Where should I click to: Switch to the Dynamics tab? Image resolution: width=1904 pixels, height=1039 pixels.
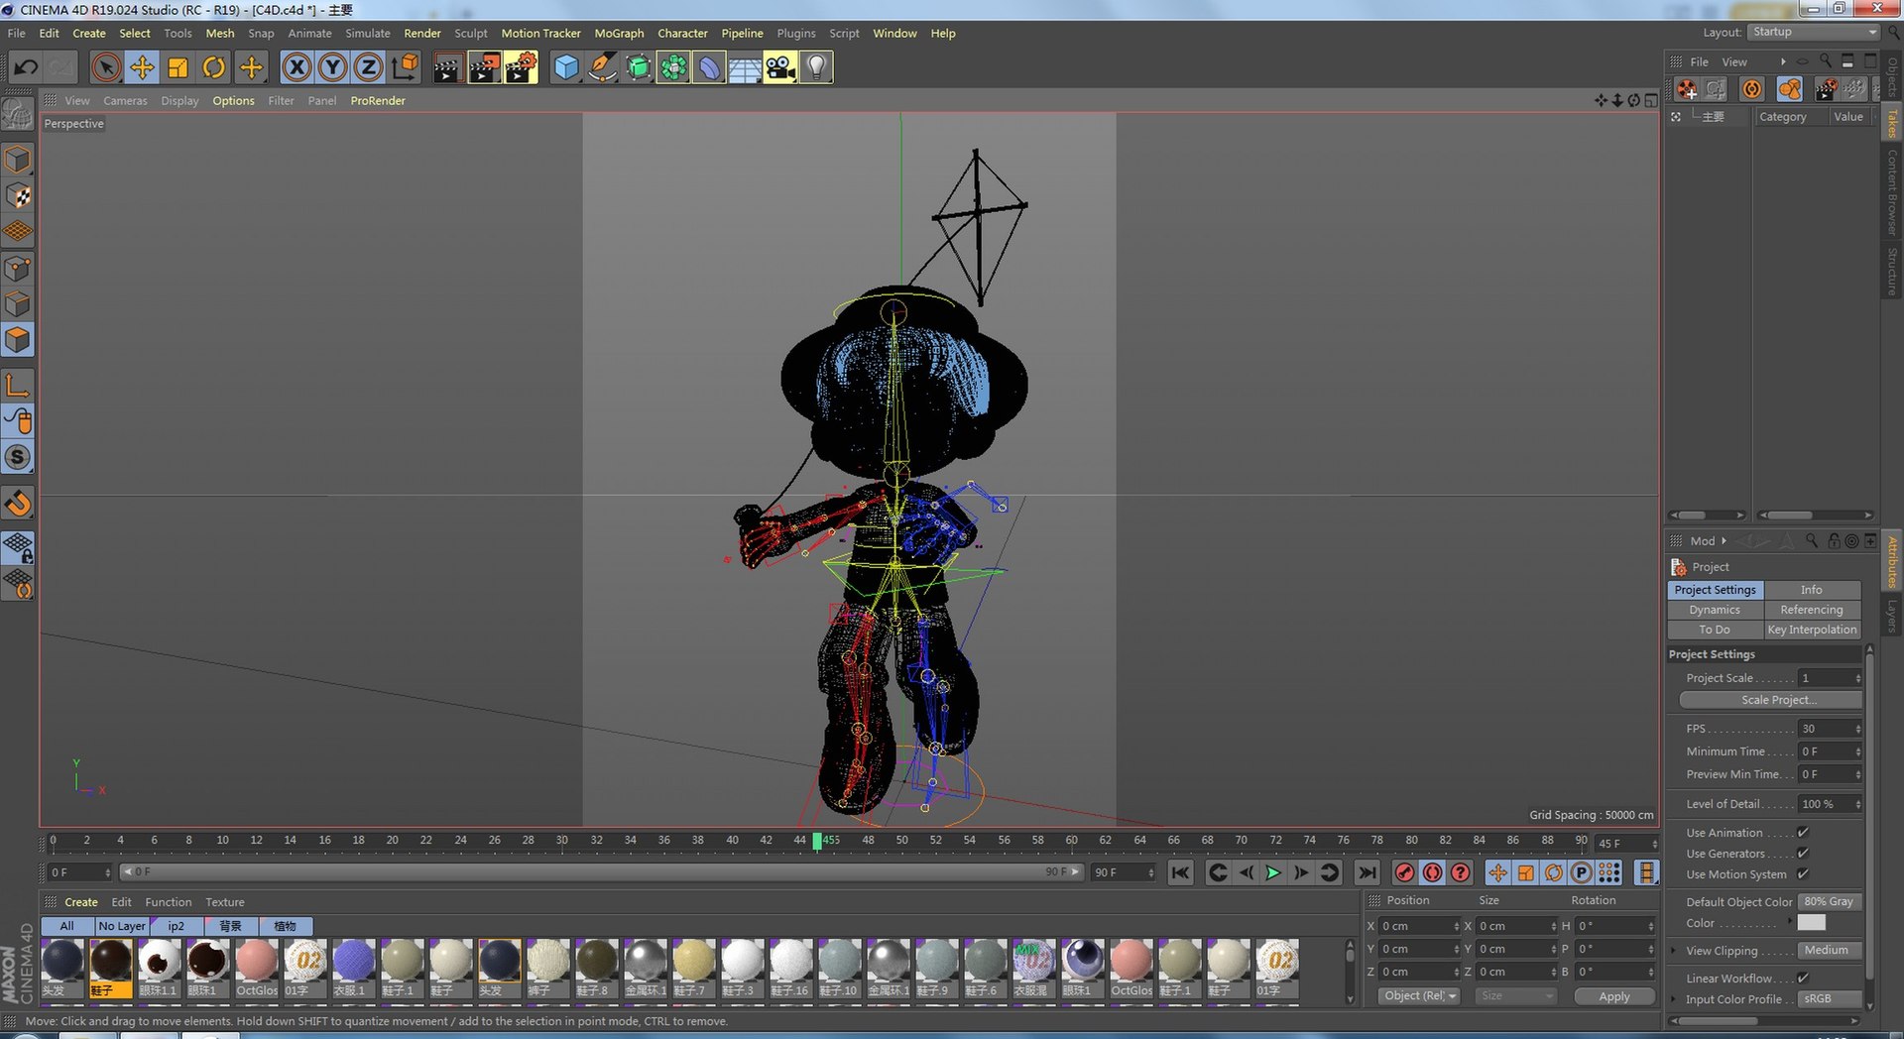coord(1715,610)
